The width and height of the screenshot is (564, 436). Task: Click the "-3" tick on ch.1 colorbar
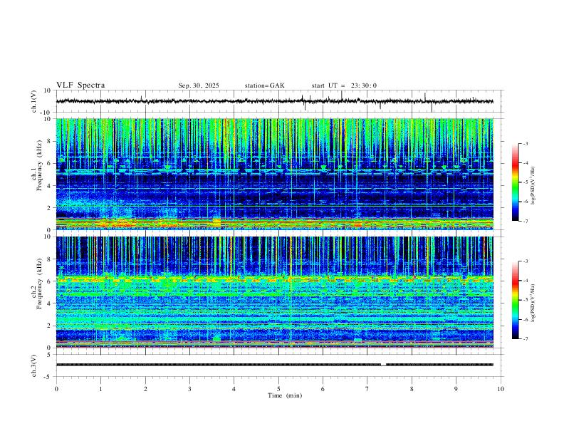pos(526,143)
